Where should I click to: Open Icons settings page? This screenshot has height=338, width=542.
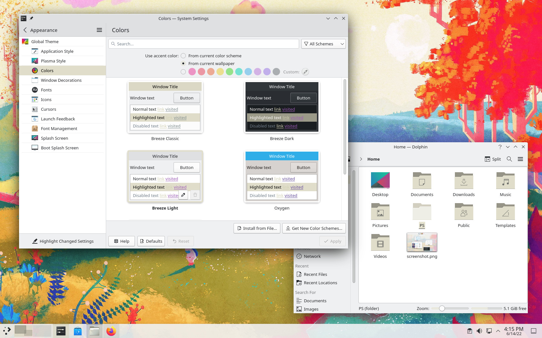click(63, 99)
